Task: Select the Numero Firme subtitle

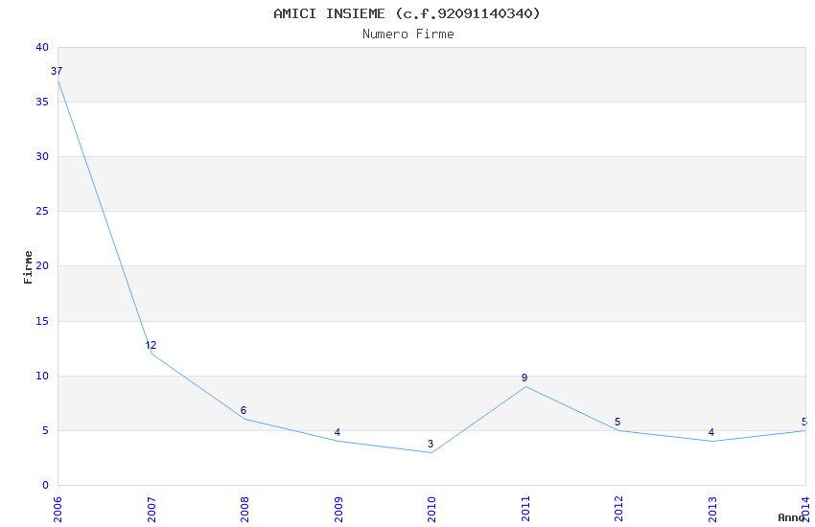Action: click(x=407, y=34)
